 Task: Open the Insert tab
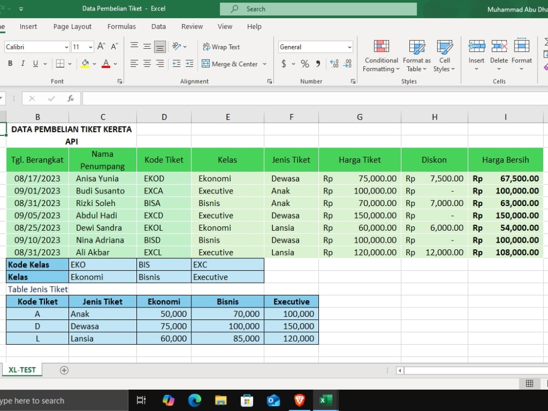pos(28,26)
